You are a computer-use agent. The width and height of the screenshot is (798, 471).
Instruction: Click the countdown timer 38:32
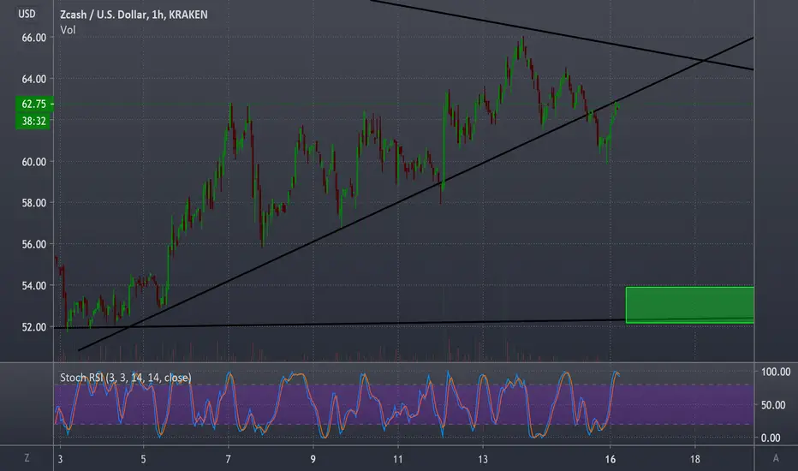33,122
